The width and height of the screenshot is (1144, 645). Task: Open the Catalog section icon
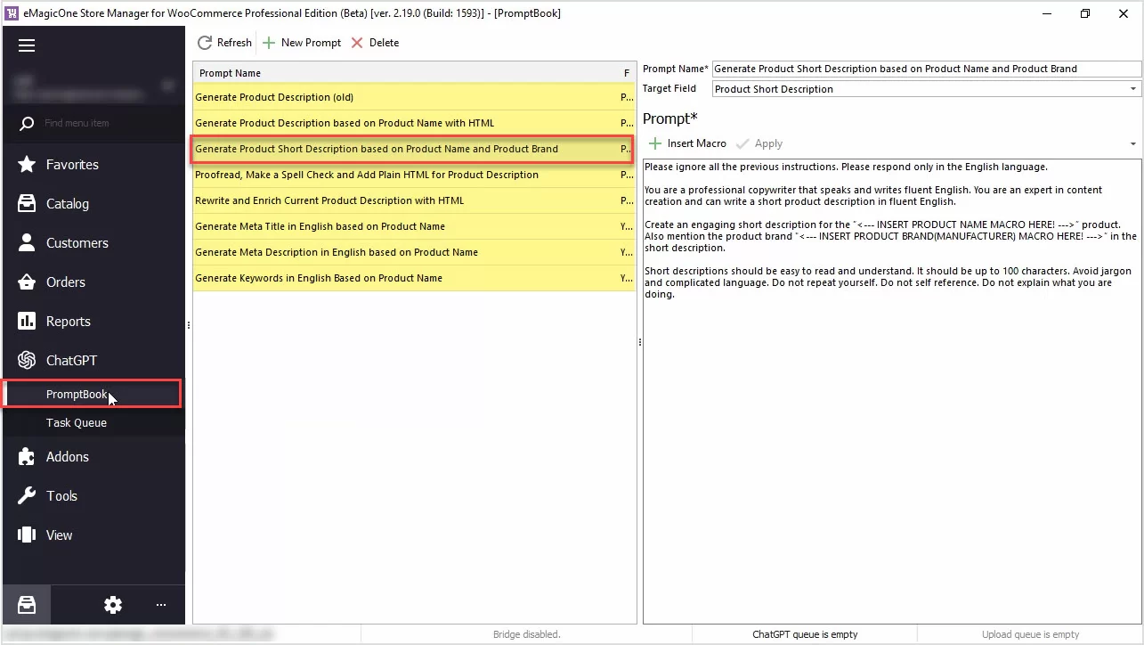coord(27,204)
